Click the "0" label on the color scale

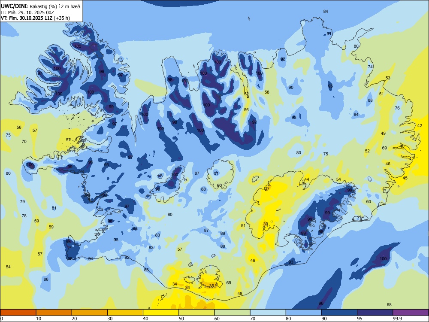(2, 319)
